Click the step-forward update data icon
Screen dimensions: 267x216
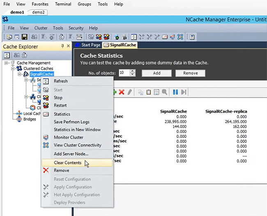[184, 92]
